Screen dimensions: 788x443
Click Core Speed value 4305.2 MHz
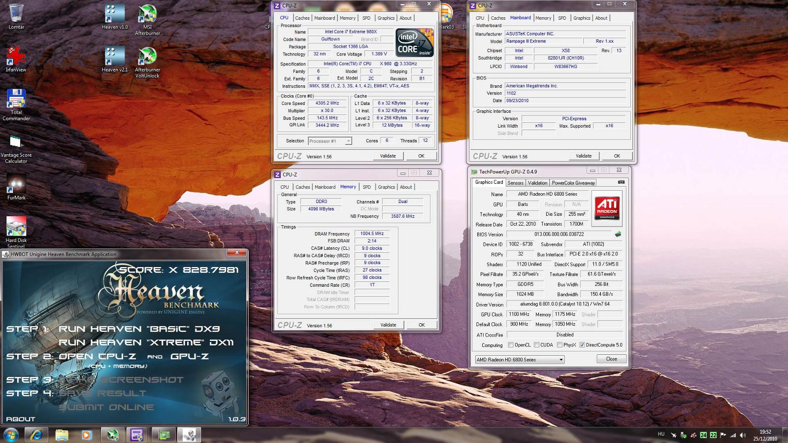(x=328, y=103)
